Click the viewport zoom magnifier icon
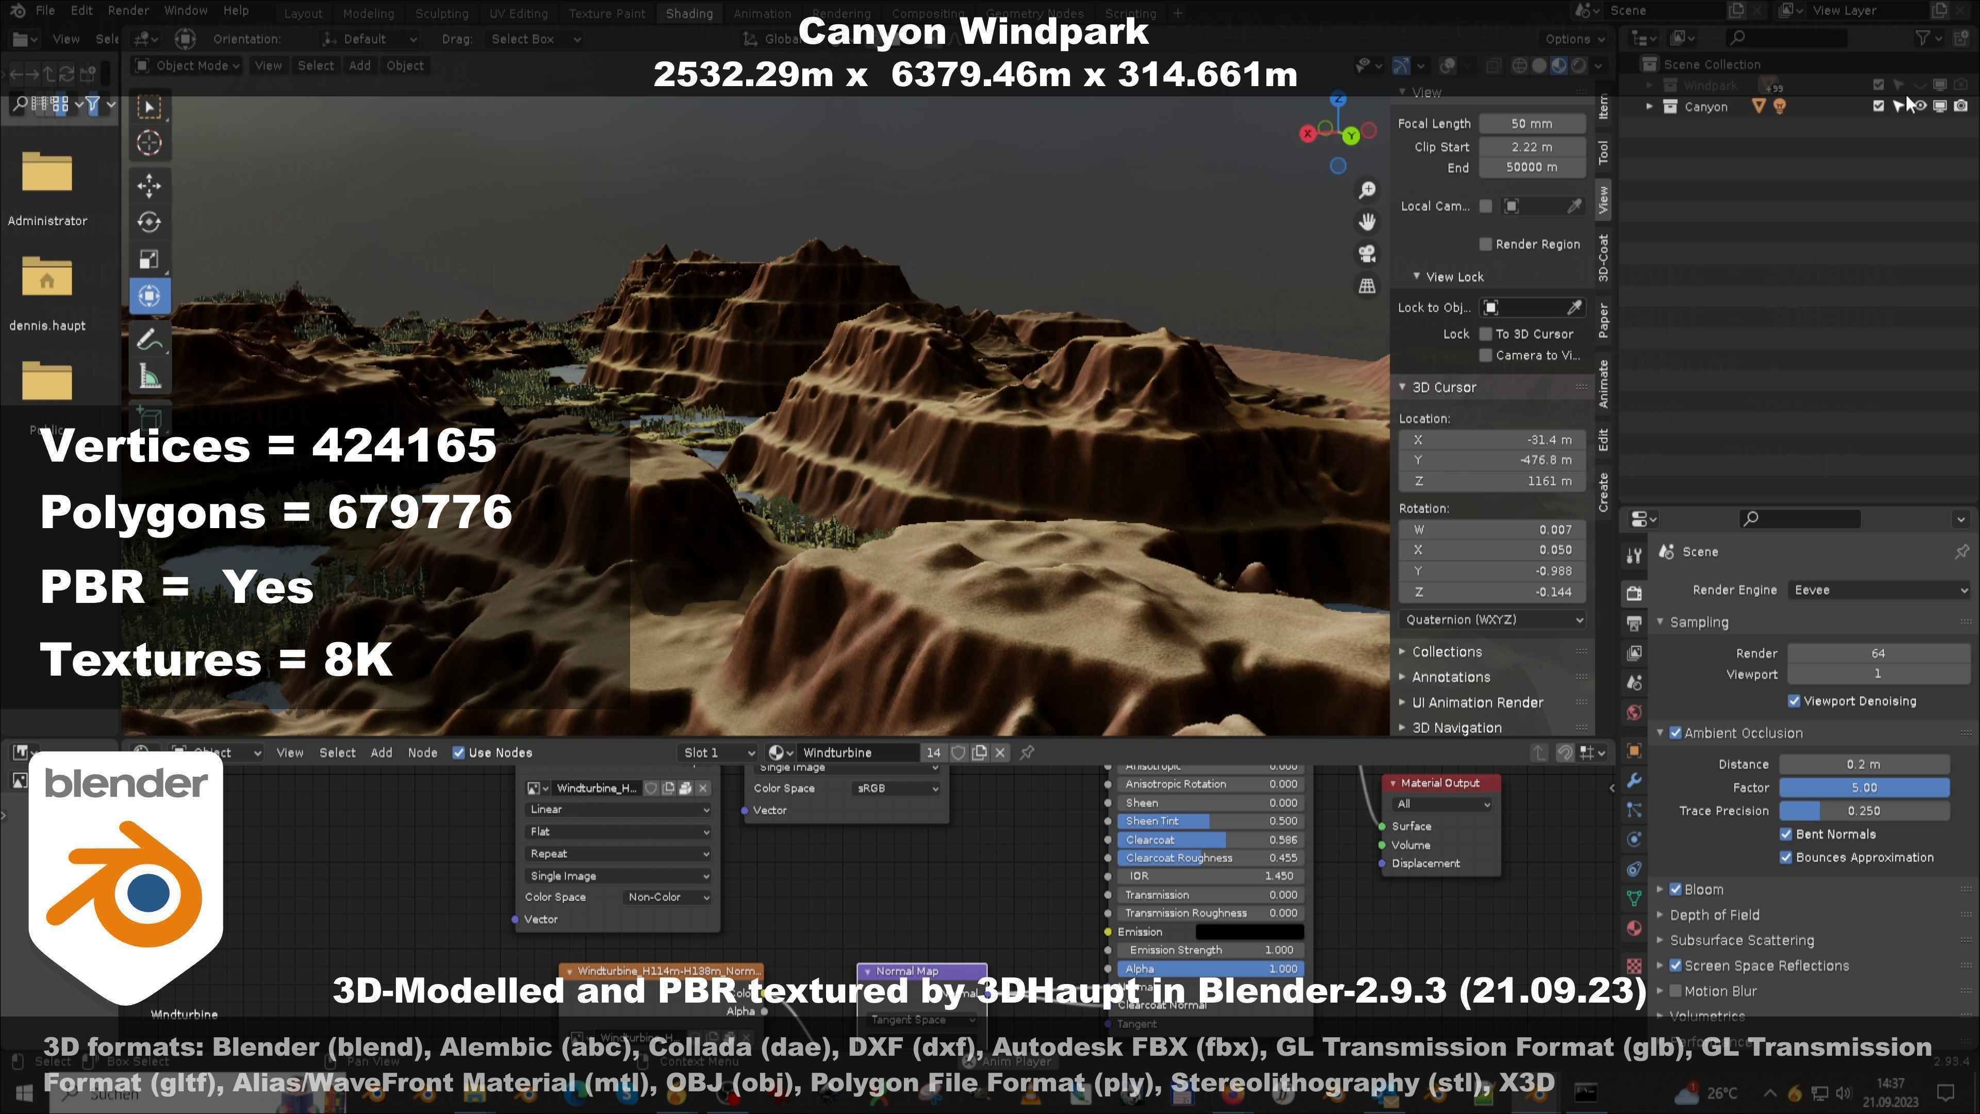1980x1114 pixels. click(x=1366, y=190)
